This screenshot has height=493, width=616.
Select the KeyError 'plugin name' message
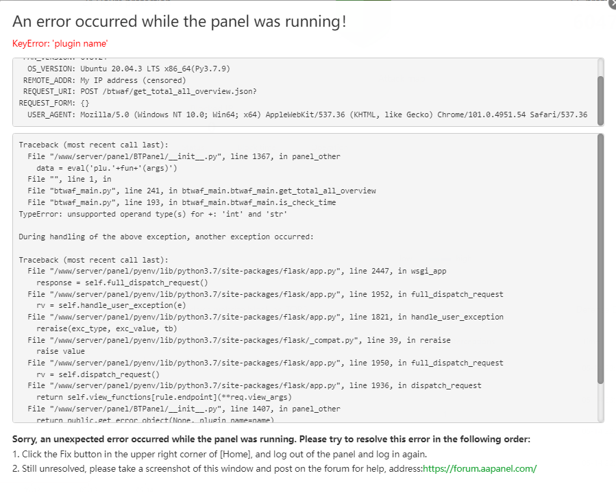click(58, 43)
